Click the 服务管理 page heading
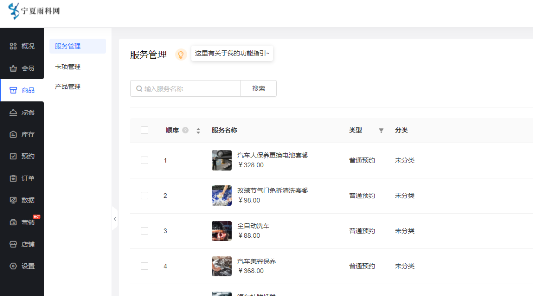 148,55
